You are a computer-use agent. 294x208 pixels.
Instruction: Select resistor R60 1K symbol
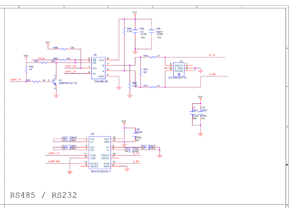tap(26, 69)
